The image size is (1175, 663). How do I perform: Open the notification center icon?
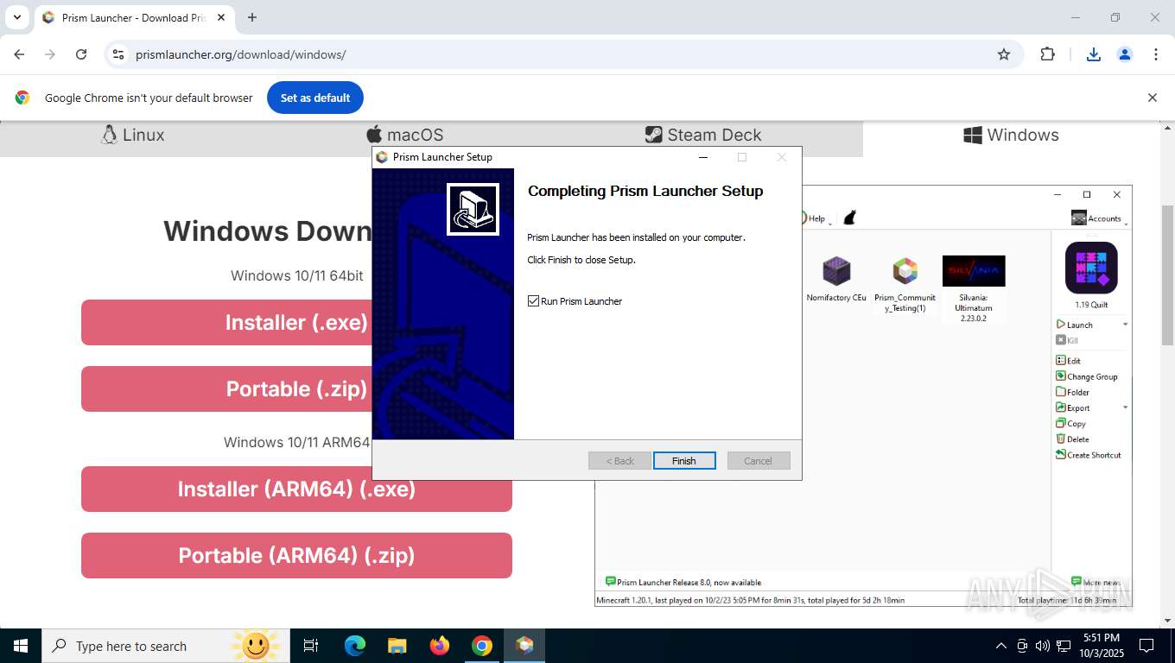1146,646
